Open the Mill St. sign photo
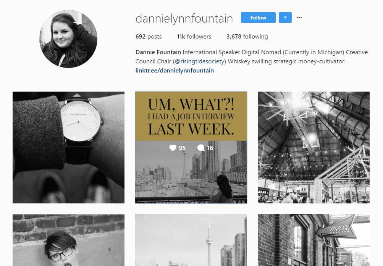Image resolution: width=383 pixels, height=266 pixels. pos(314,240)
